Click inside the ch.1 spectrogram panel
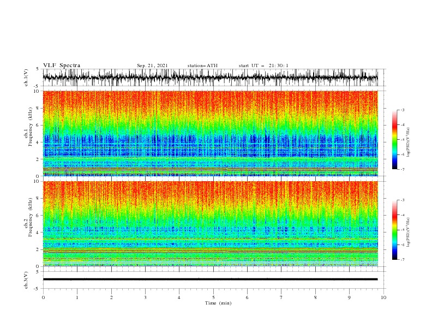The image size is (432, 334). coord(210,133)
